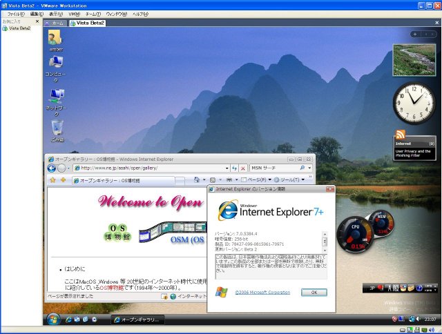
Task: Select Vista Beta2 in favorites sidebar
Action: pos(17,28)
